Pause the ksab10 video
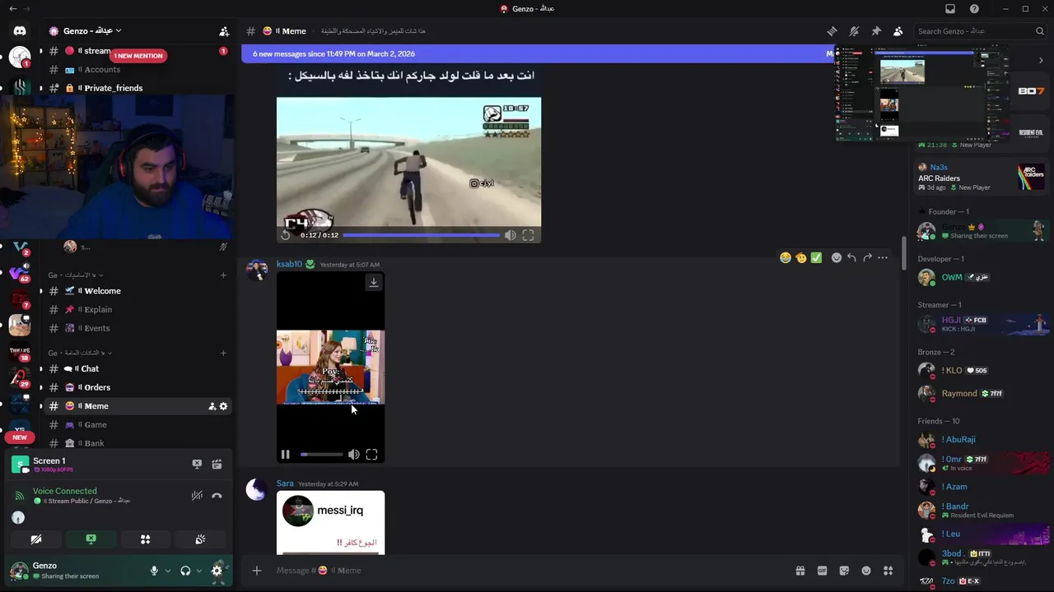 pos(286,455)
